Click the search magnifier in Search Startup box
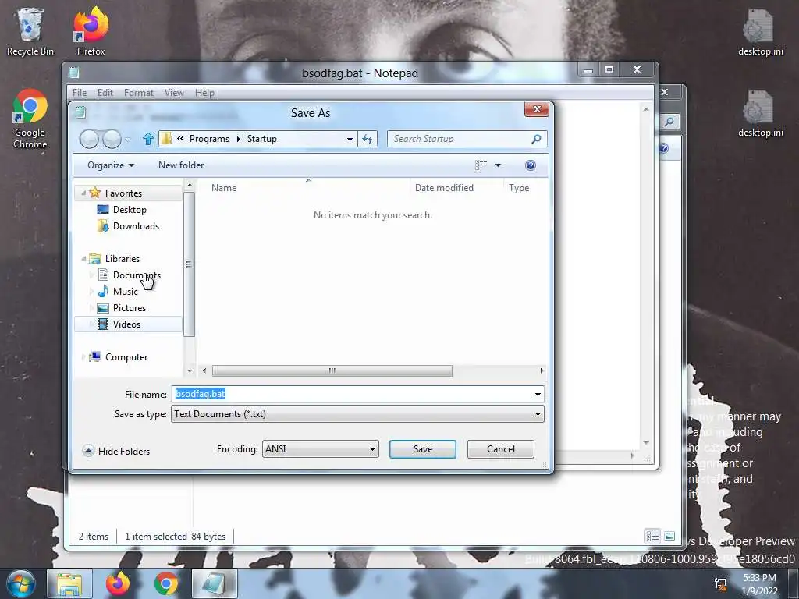799x599 pixels. click(x=535, y=139)
